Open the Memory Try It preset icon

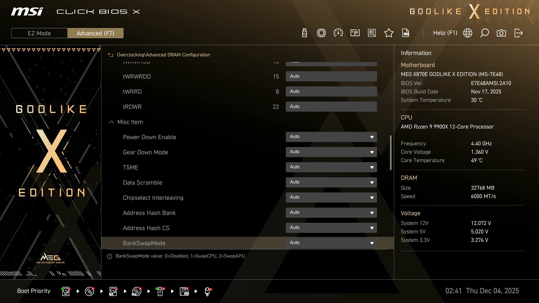point(355,33)
